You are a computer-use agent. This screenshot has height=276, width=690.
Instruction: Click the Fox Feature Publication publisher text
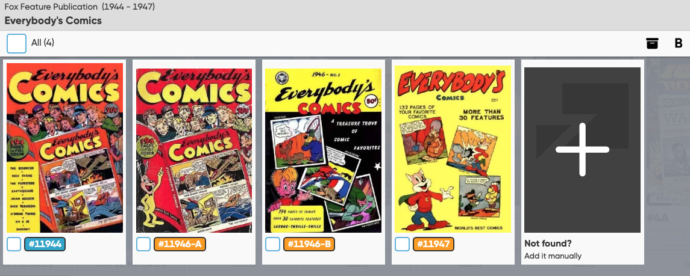[51, 7]
